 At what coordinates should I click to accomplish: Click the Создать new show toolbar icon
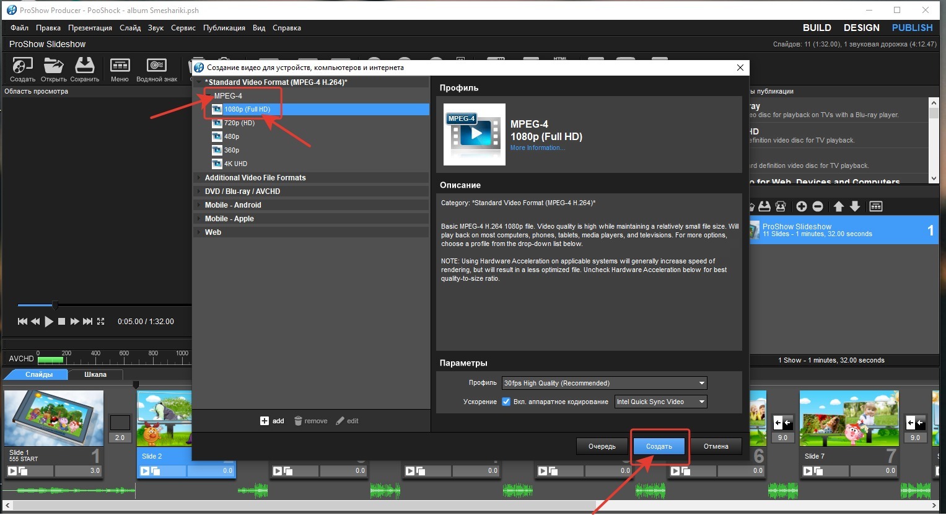click(22, 69)
